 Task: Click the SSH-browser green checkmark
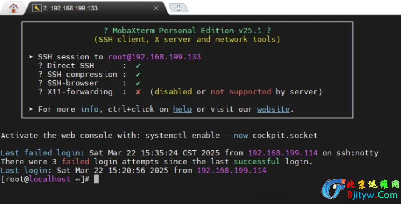tap(138, 83)
